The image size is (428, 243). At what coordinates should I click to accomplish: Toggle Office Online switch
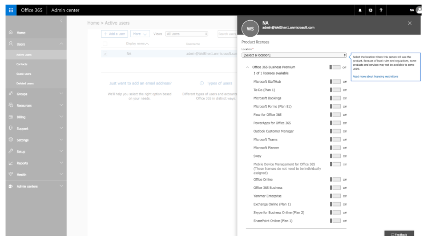[x=335, y=179]
